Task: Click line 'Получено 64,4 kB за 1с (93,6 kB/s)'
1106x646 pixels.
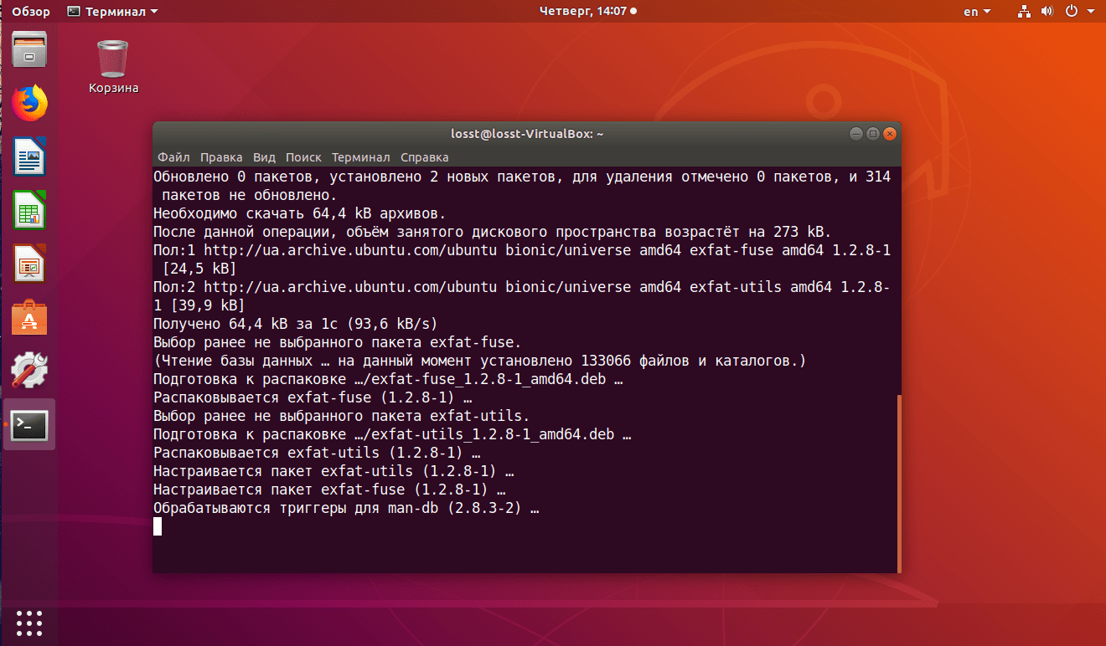Action: point(296,324)
